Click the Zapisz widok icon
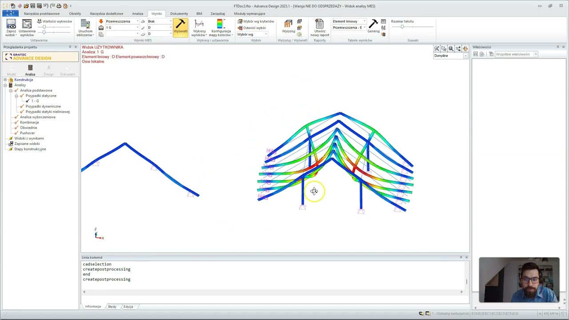Viewport: 569px width, 320px height. (11, 24)
